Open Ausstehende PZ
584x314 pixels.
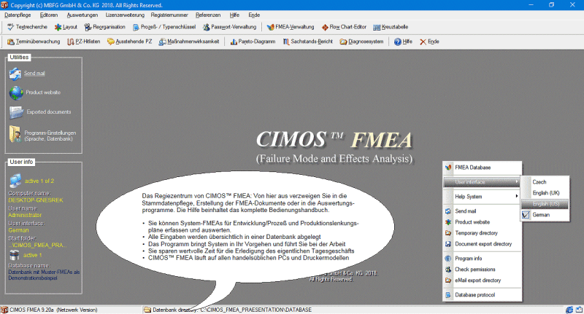(x=130, y=42)
